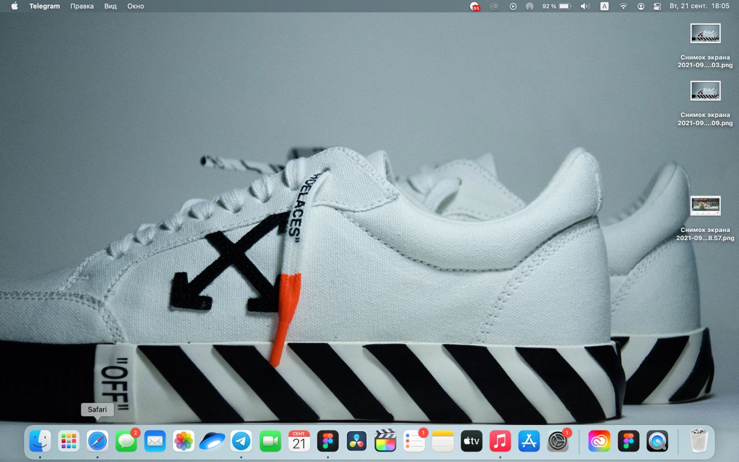Select screenshot thumbnail for file ending 8.57.png

(x=706, y=206)
